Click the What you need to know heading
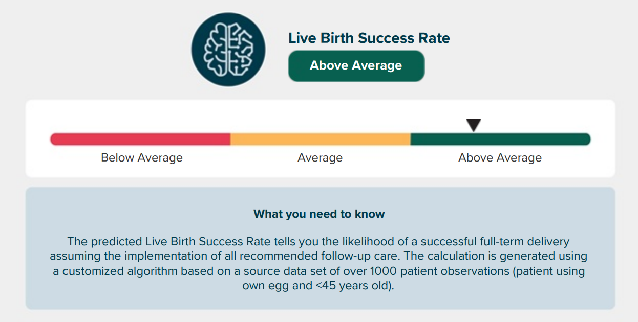 [319, 214]
